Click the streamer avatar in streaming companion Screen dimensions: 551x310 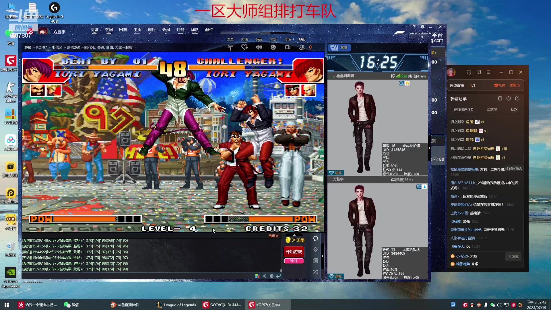(451, 72)
